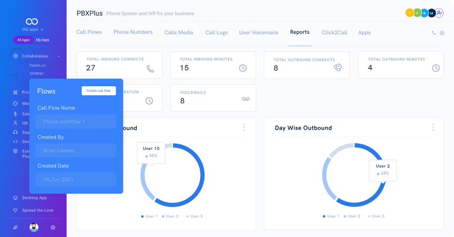The image size is (454, 237).
Task: Click the Extensions chrome icon
Action: tap(15, 151)
